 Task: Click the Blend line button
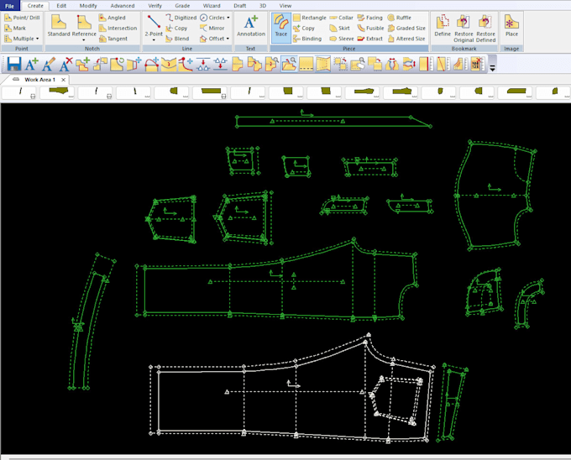[x=177, y=39]
